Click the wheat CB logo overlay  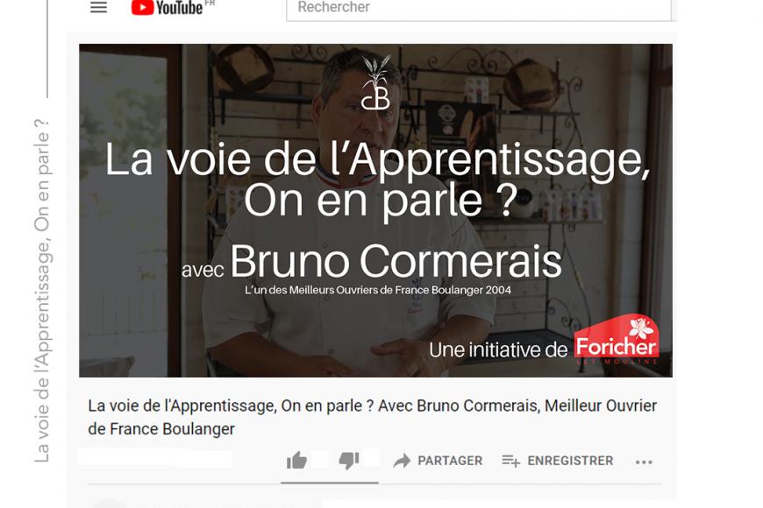click(376, 82)
